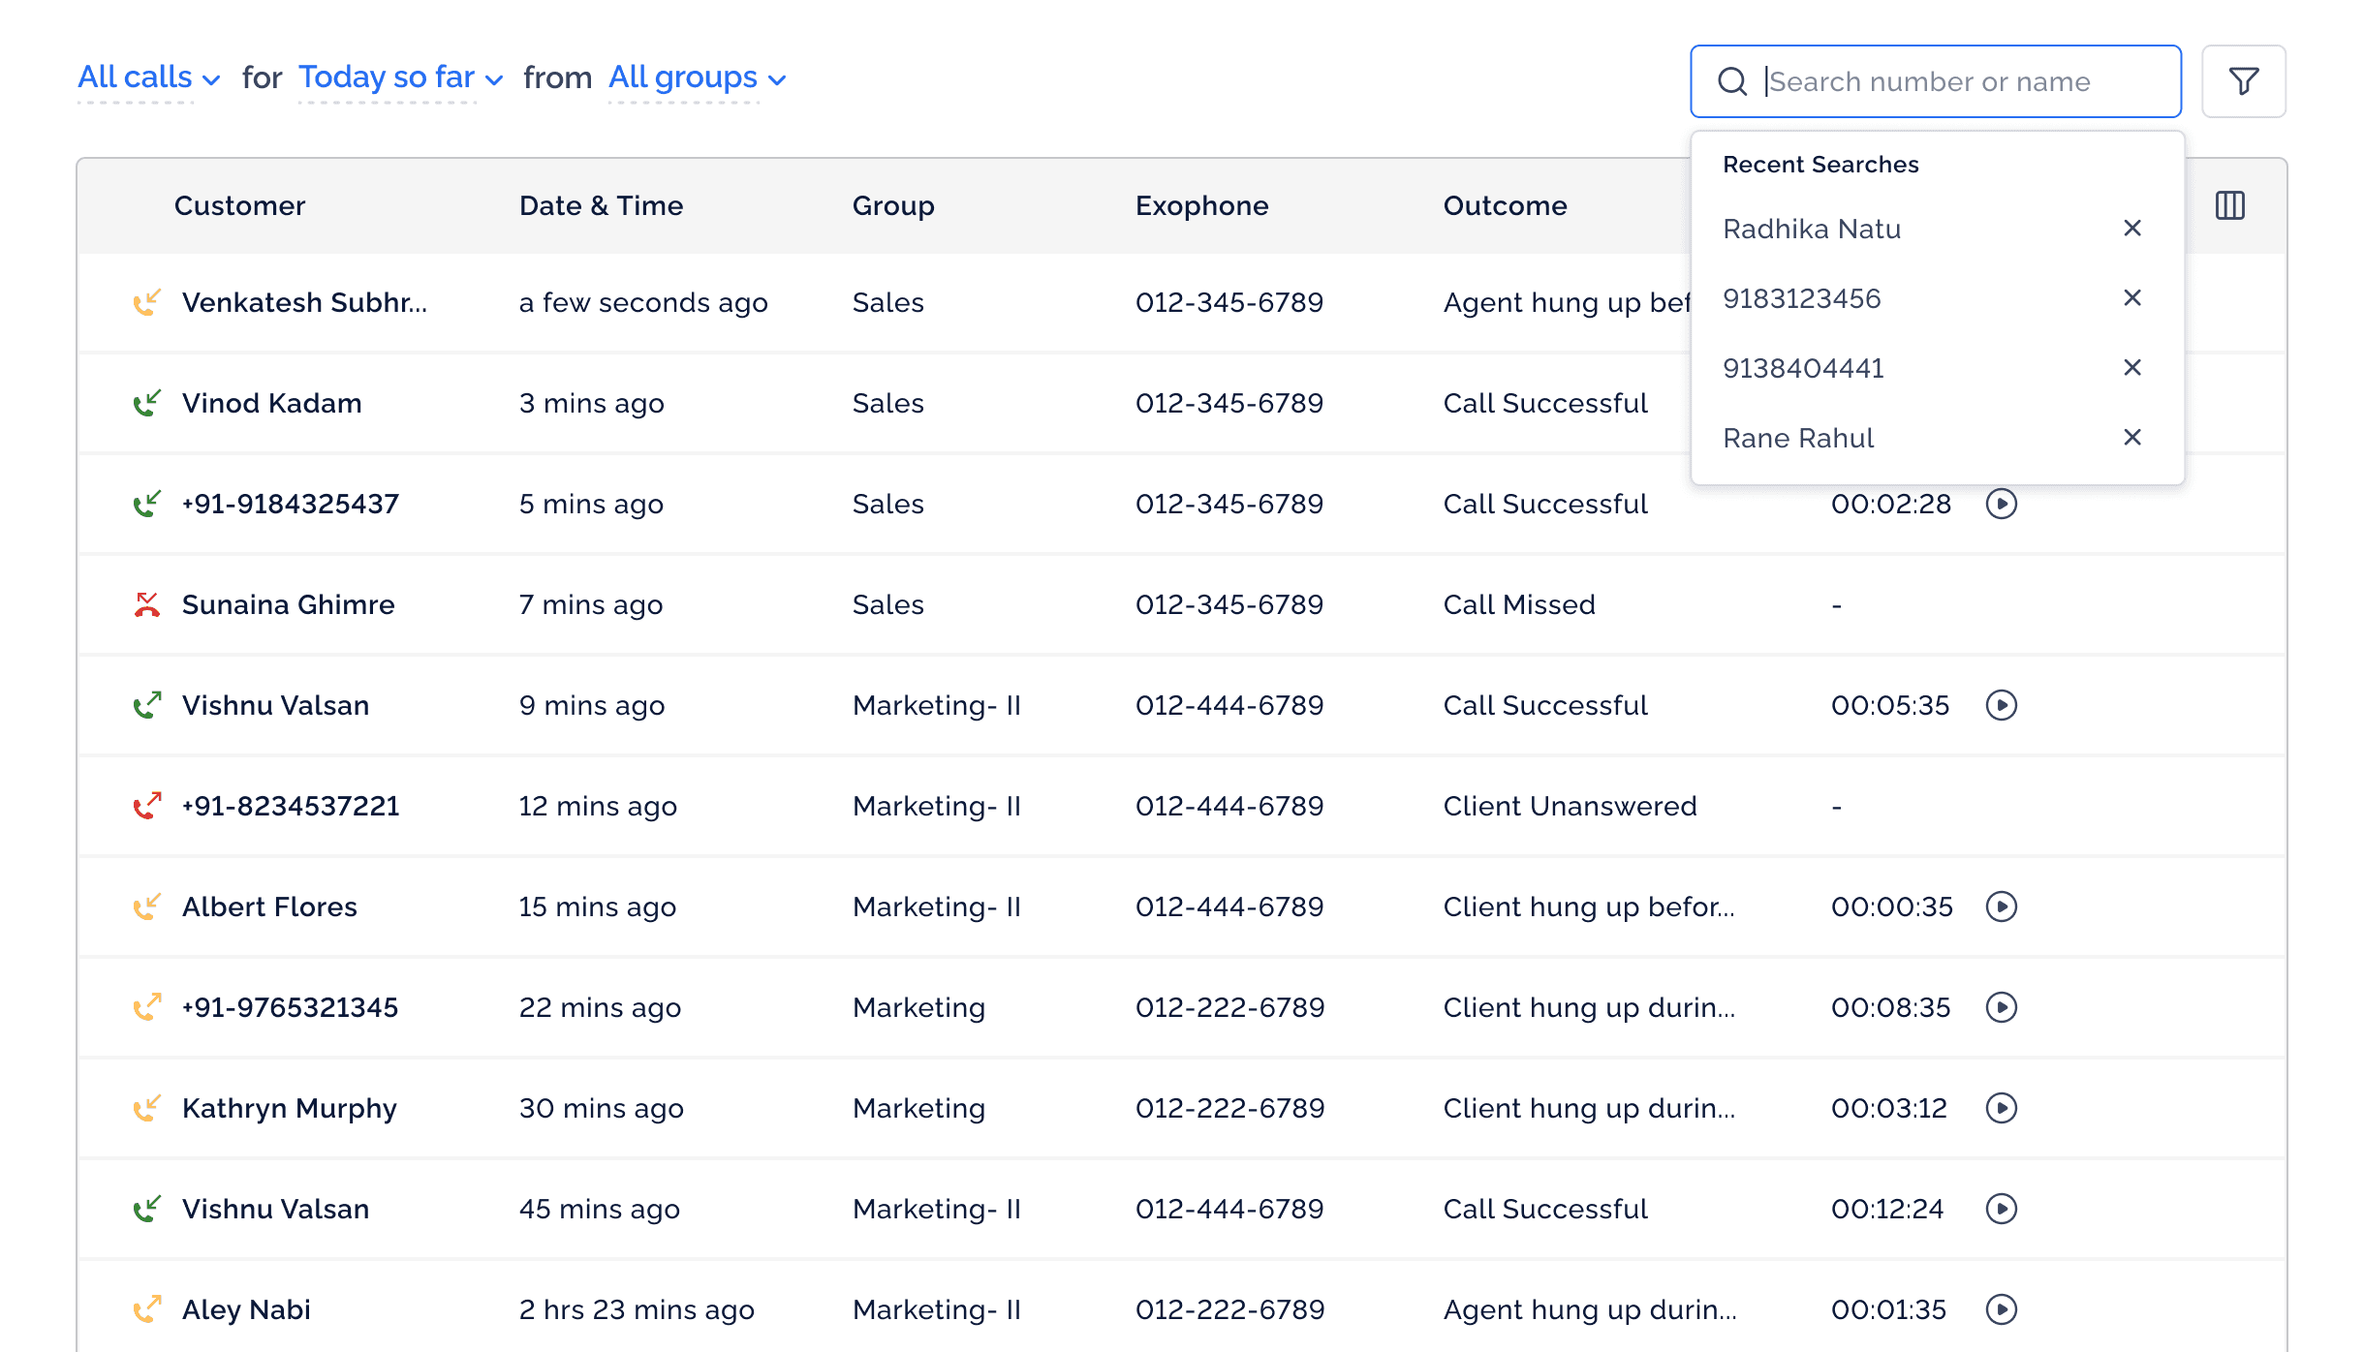Open the column chooser icon
This screenshot has height=1352, width=2364.
pyautogui.click(x=2229, y=205)
